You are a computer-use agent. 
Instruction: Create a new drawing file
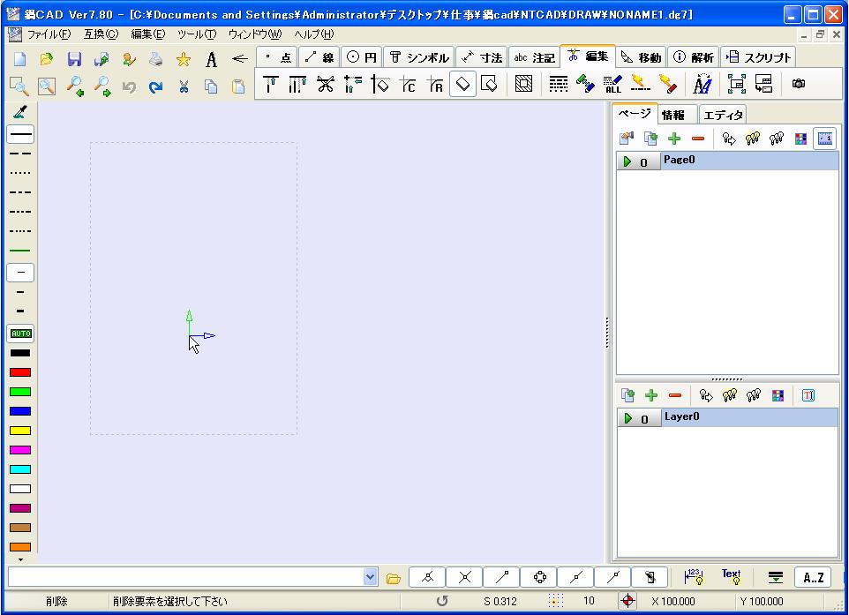[20, 59]
